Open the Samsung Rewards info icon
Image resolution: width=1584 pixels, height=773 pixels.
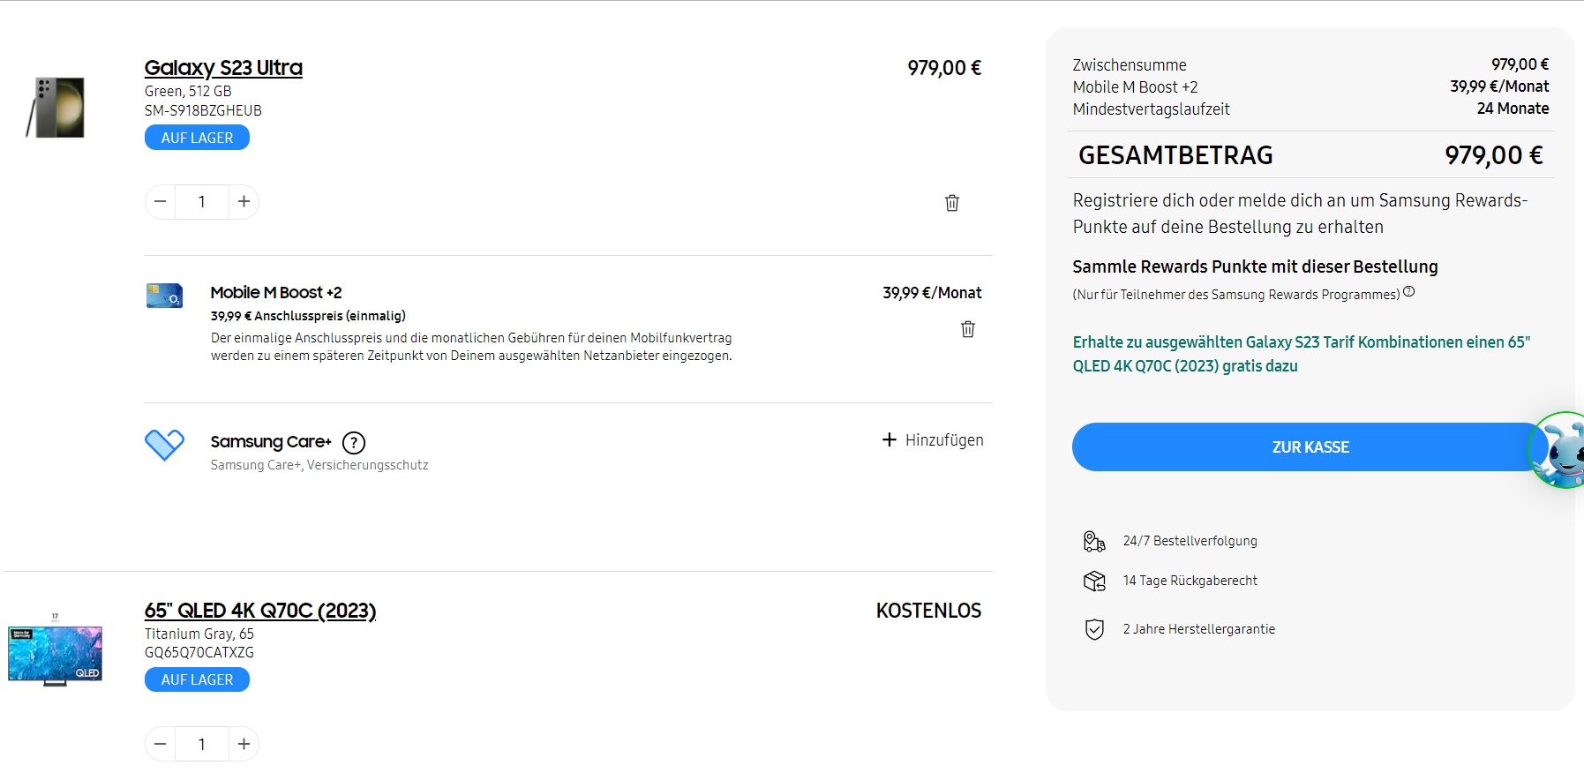(1409, 291)
